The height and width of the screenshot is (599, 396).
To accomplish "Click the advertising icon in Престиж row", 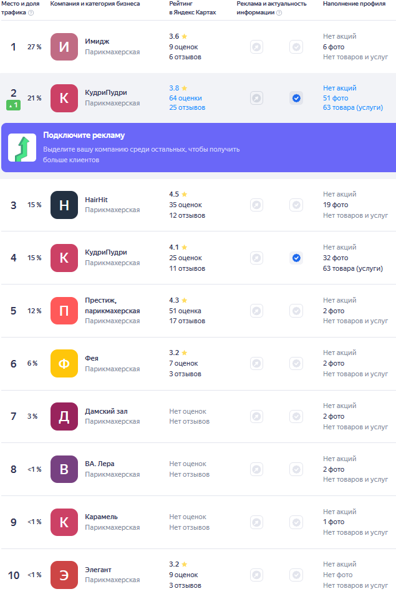I will click(256, 311).
